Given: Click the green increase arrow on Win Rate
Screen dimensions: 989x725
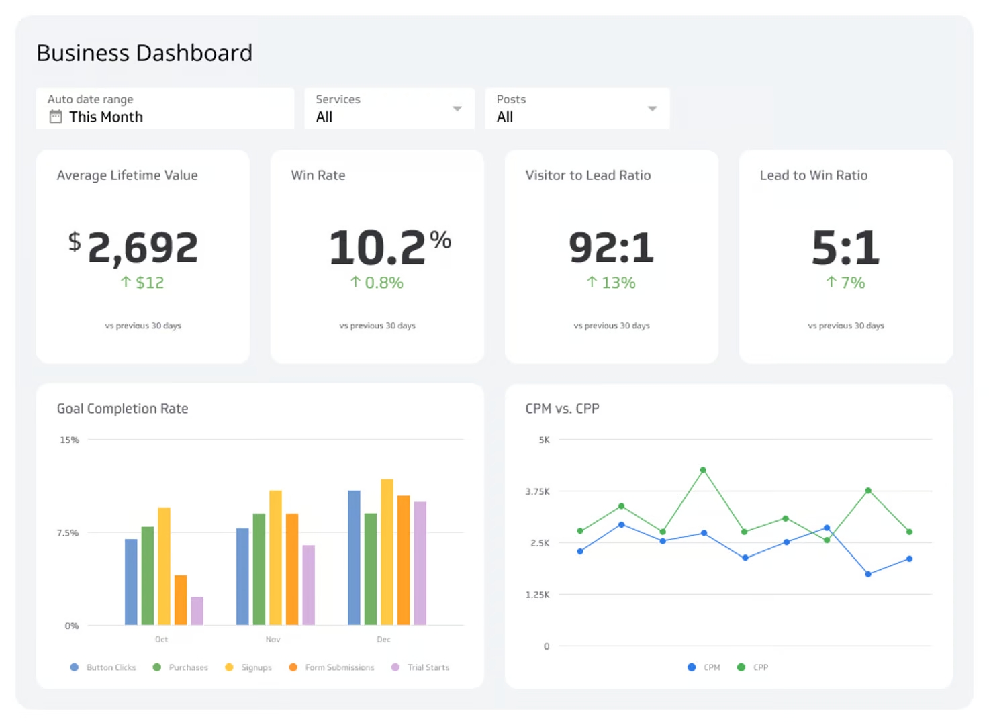Looking at the screenshot, I should [355, 283].
